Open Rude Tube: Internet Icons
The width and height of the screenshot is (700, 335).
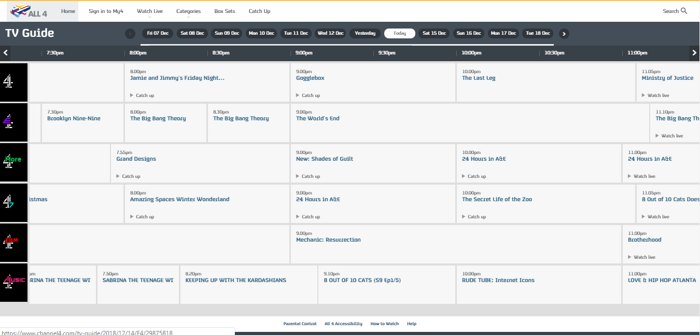(x=498, y=281)
